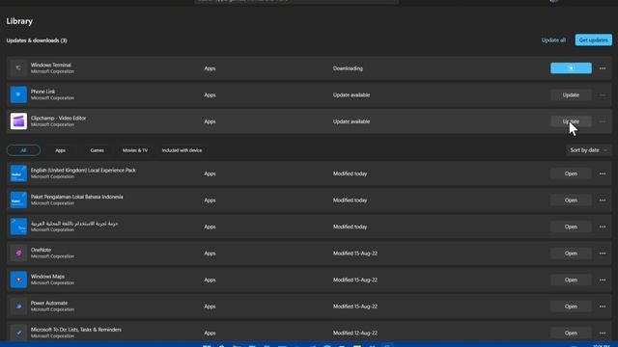
Task: Click the Get updates button
Action: [593, 40]
